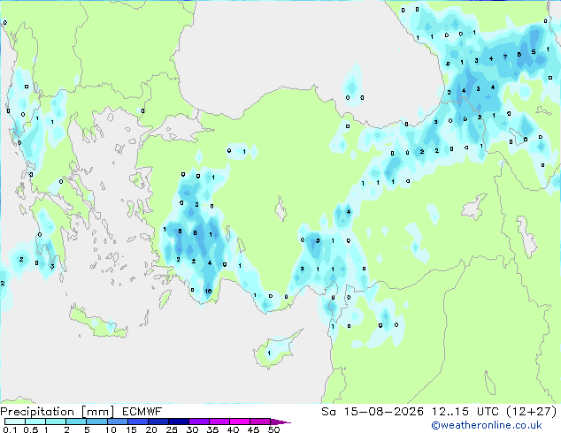The width and height of the screenshot is (561, 433).
Task: Click the 0.5–1 mm legend color swatch
Action: point(35,422)
